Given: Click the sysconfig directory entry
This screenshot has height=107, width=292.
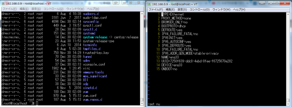Looking at the screenshot, I should (x=91, y=22).
